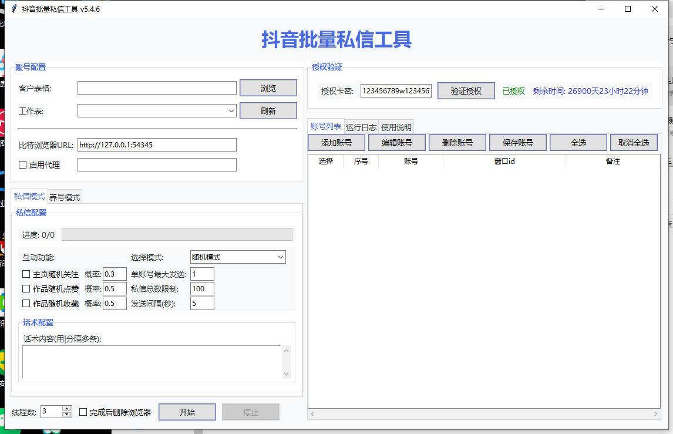Decrease 线程数 with the down arrow
Image resolution: width=673 pixels, height=434 pixels.
(67, 415)
